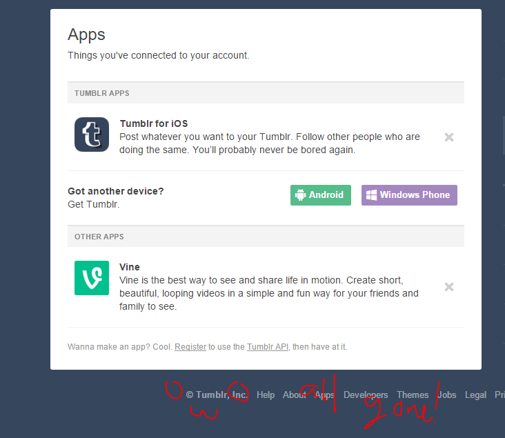Open the About footer link
505x438 pixels.
click(x=295, y=395)
